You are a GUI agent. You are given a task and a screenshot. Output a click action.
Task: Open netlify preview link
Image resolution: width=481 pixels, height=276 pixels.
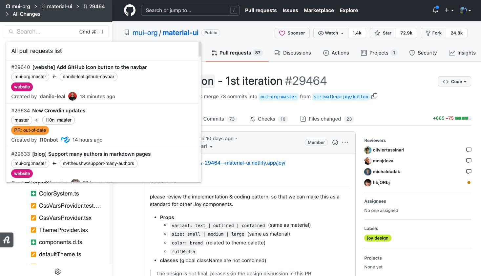pyautogui.click(x=243, y=163)
